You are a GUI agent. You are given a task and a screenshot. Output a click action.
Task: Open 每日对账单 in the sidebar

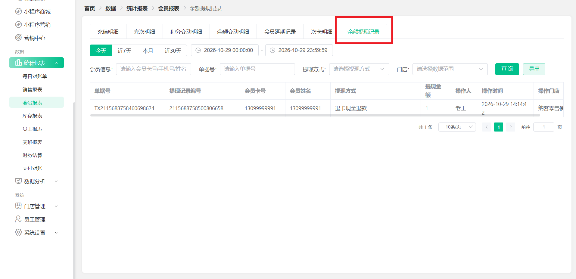tap(35, 76)
